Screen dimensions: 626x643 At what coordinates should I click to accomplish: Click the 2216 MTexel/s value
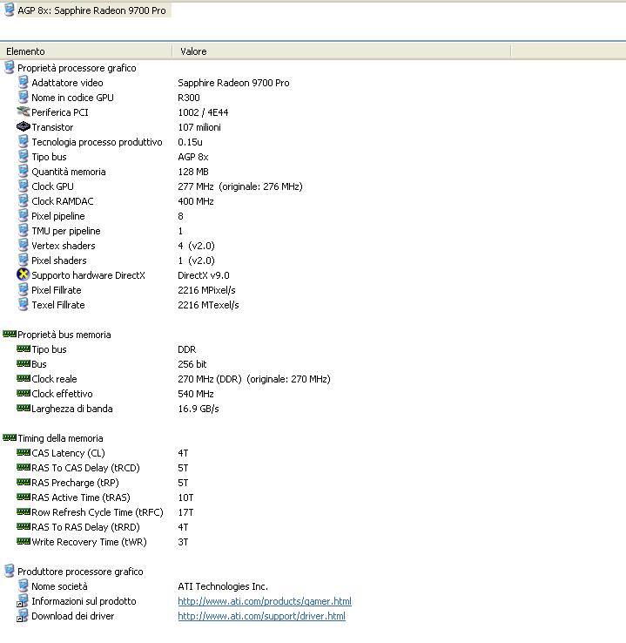coord(208,305)
